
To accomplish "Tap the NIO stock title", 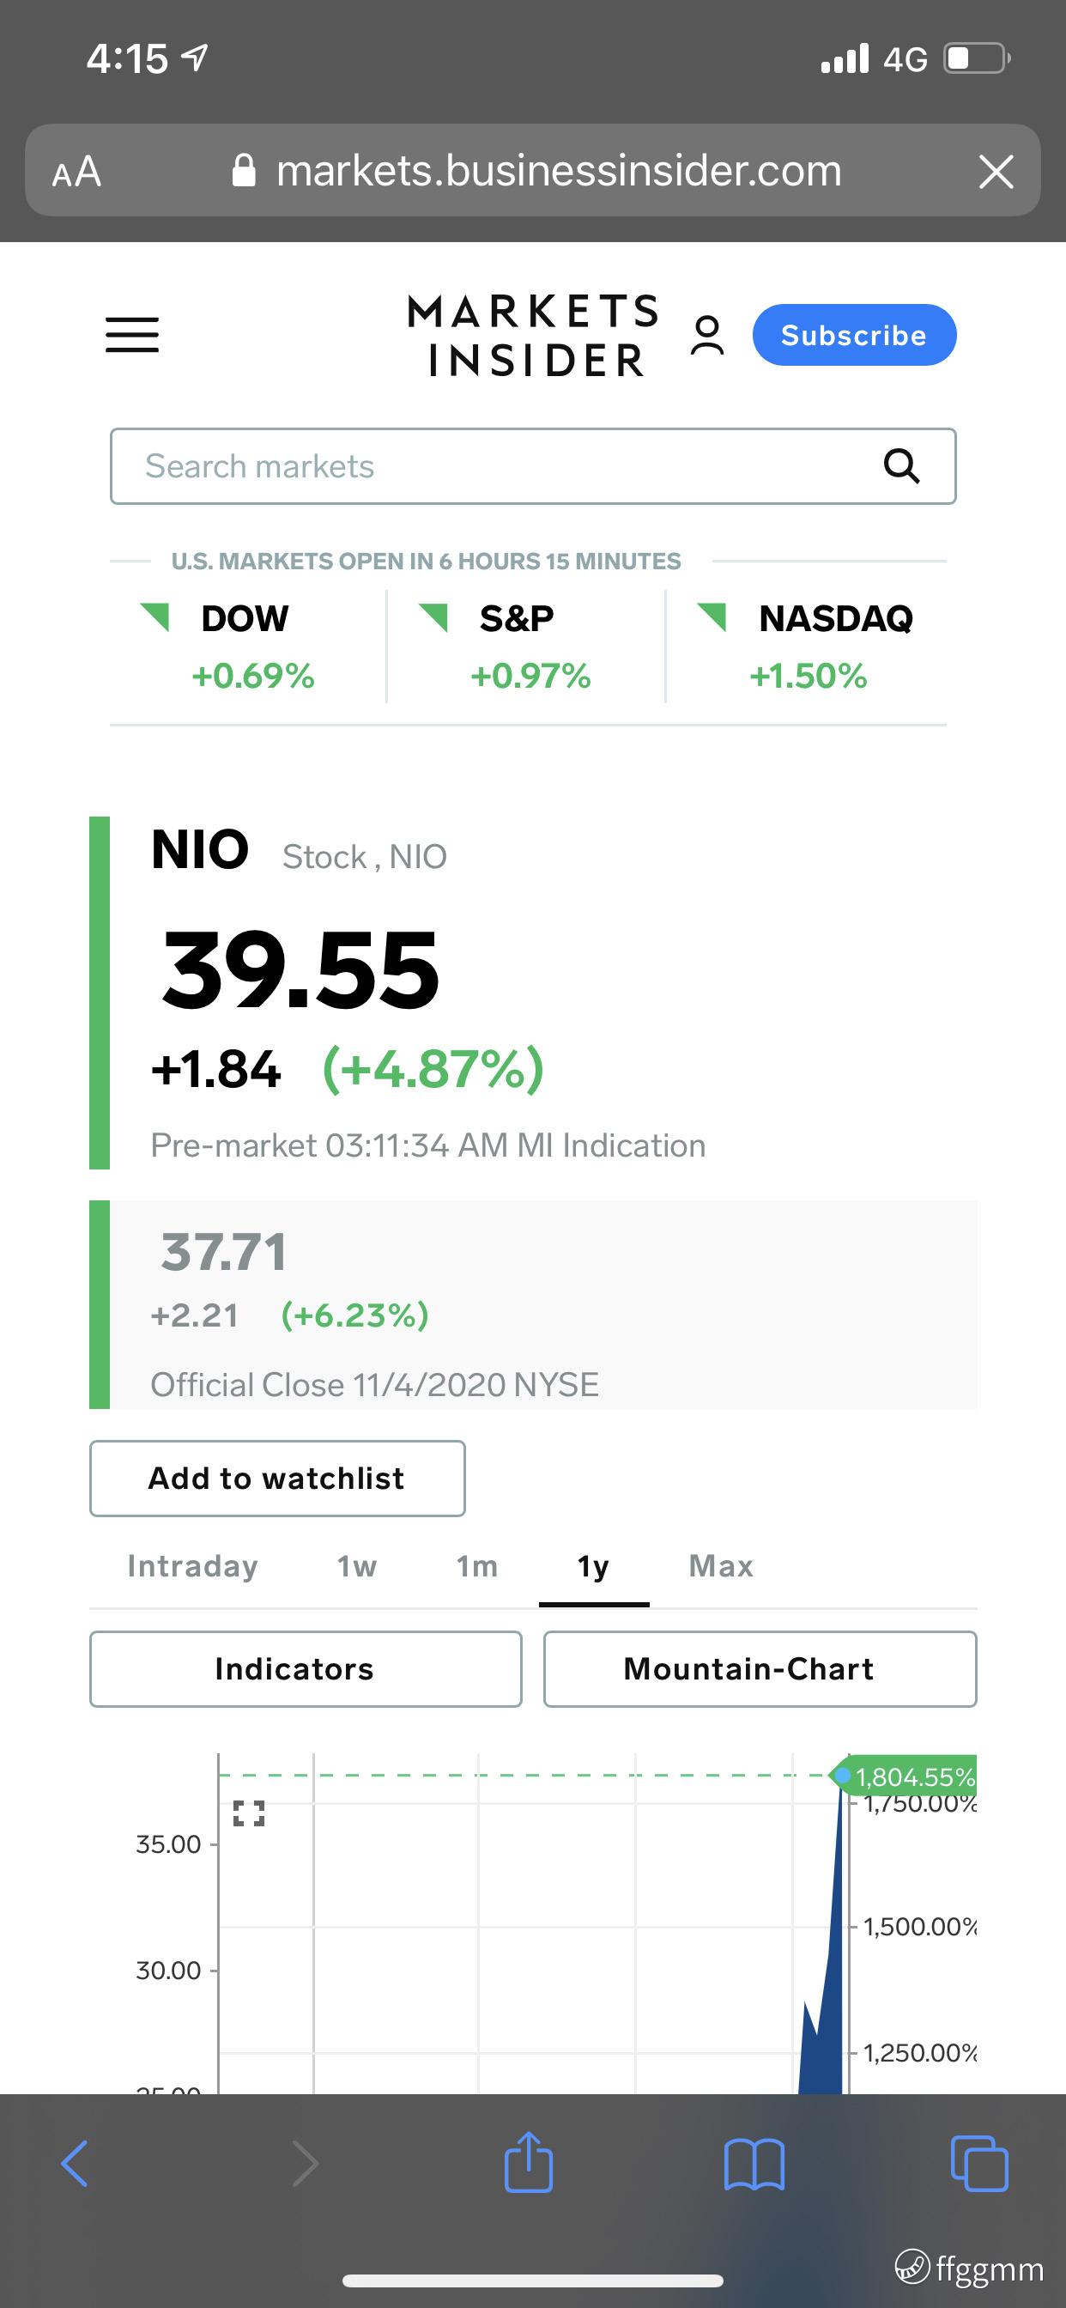I will pyautogui.click(x=200, y=849).
